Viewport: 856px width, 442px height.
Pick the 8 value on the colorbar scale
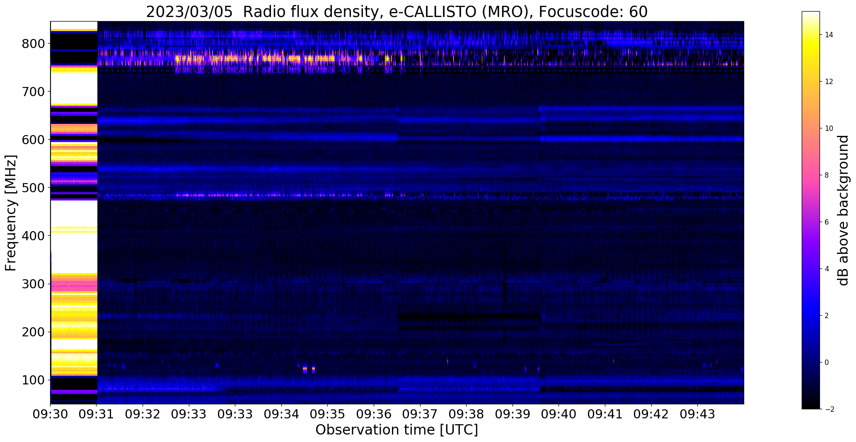tap(827, 175)
